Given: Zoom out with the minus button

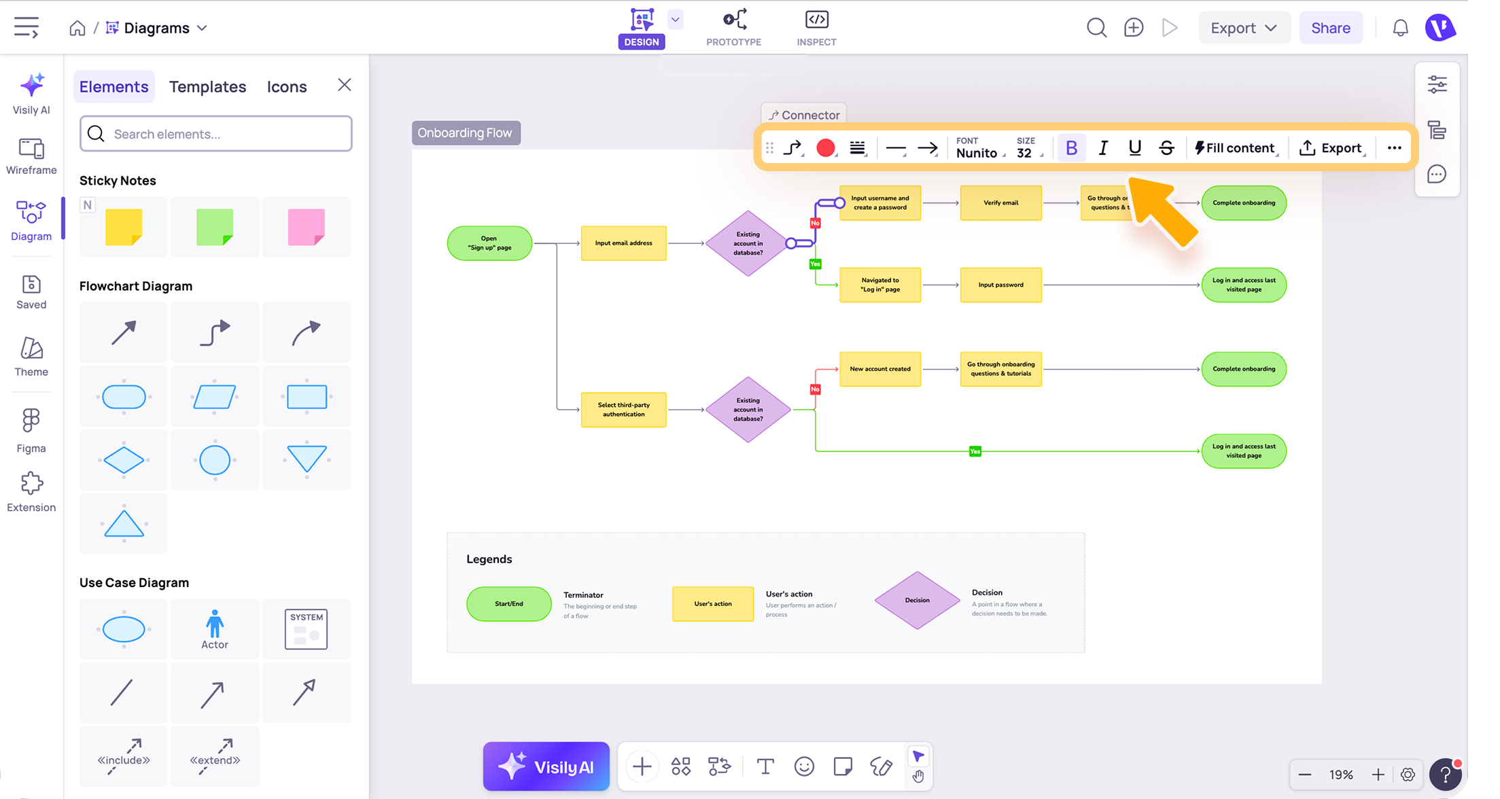Looking at the screenshot, I should (x=1305, y=775).
